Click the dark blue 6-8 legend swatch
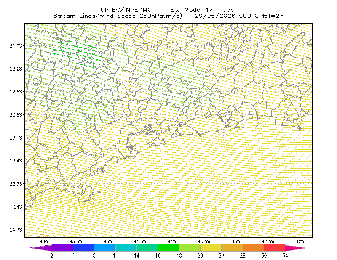This screenshot has width=337, height=260. click(x=83, y=248)
